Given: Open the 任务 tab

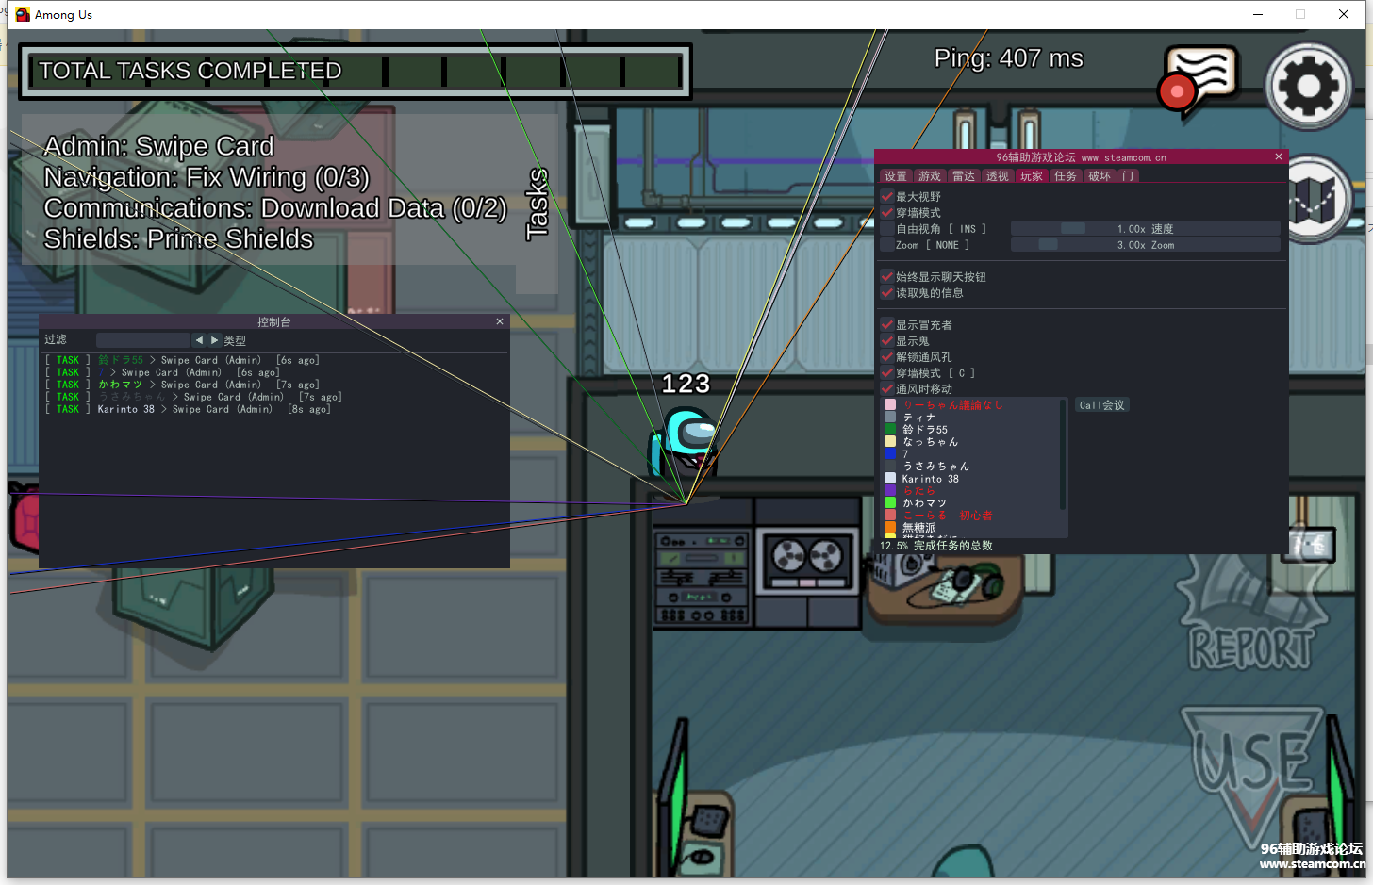Looking at the screenshot, I should (1065, 176).
